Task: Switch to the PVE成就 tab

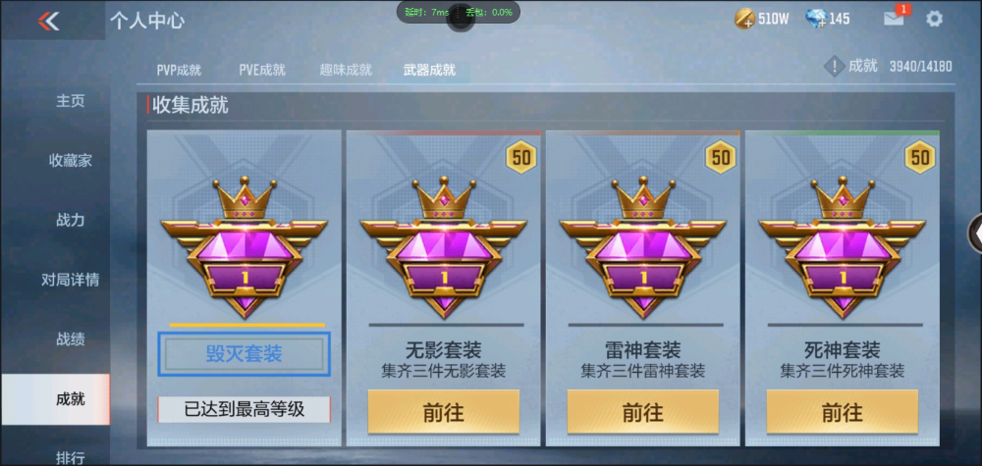Action: (262, 70)
